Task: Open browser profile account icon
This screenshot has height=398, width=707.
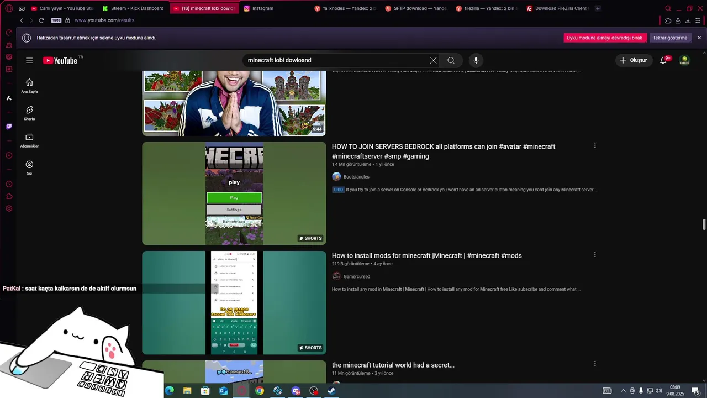Action: coord(678,20)
